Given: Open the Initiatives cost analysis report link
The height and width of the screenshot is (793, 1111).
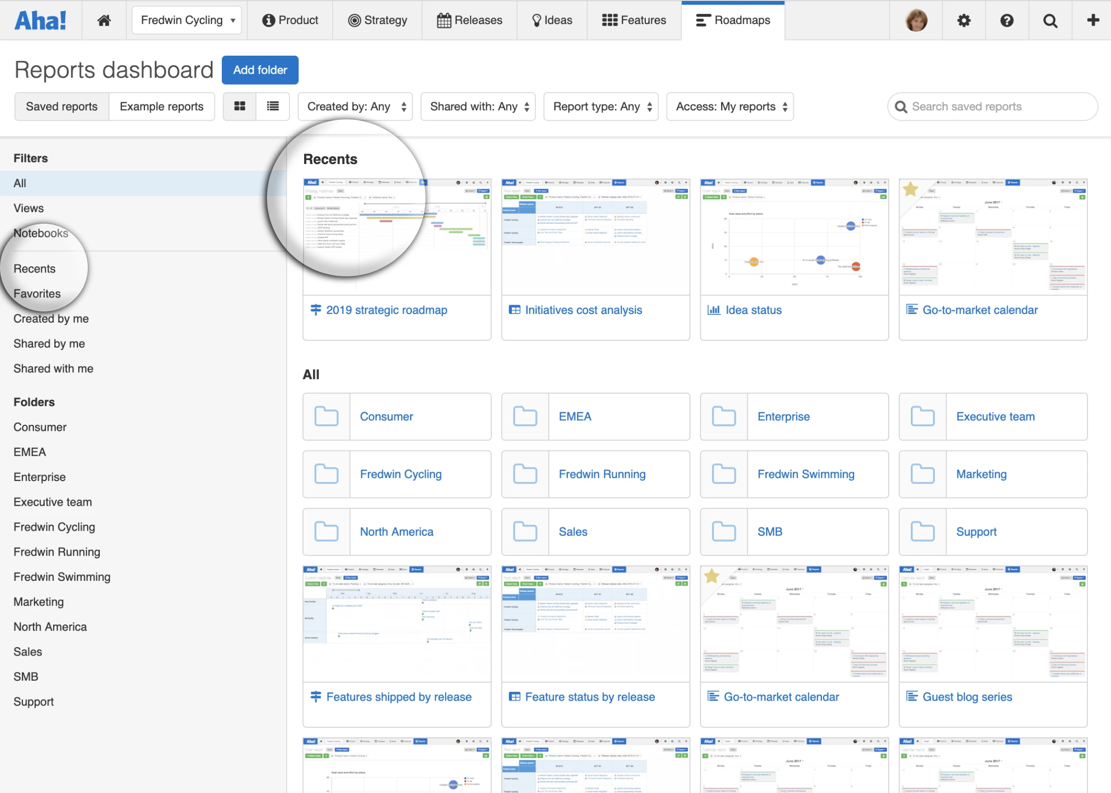Looking at the screenshot, I should pyautogui.click(x=583, y=310).
